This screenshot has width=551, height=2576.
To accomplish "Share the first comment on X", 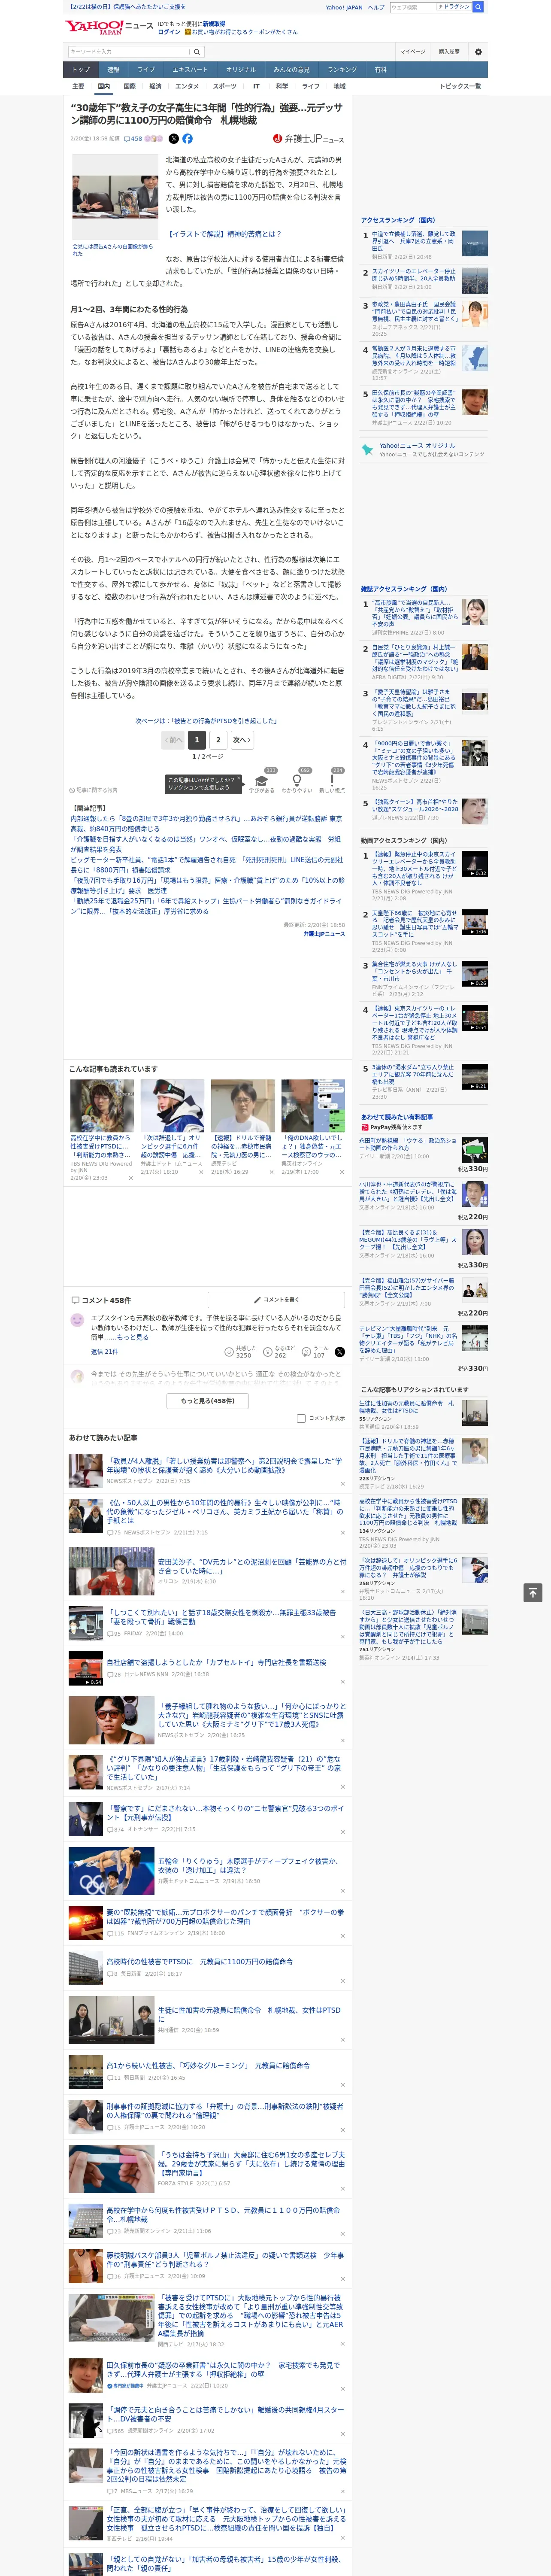I will point(339,1351).
